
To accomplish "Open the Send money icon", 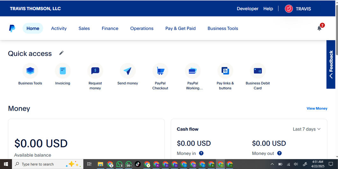I will coord(128,71).
